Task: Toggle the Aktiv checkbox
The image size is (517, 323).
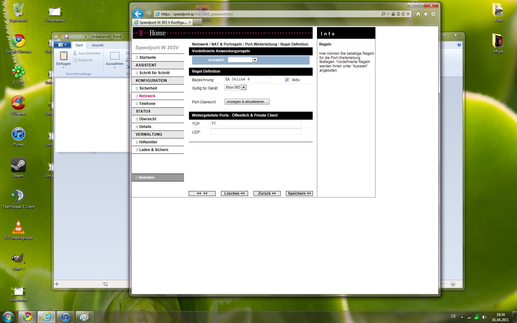Action: coord(287,80)
